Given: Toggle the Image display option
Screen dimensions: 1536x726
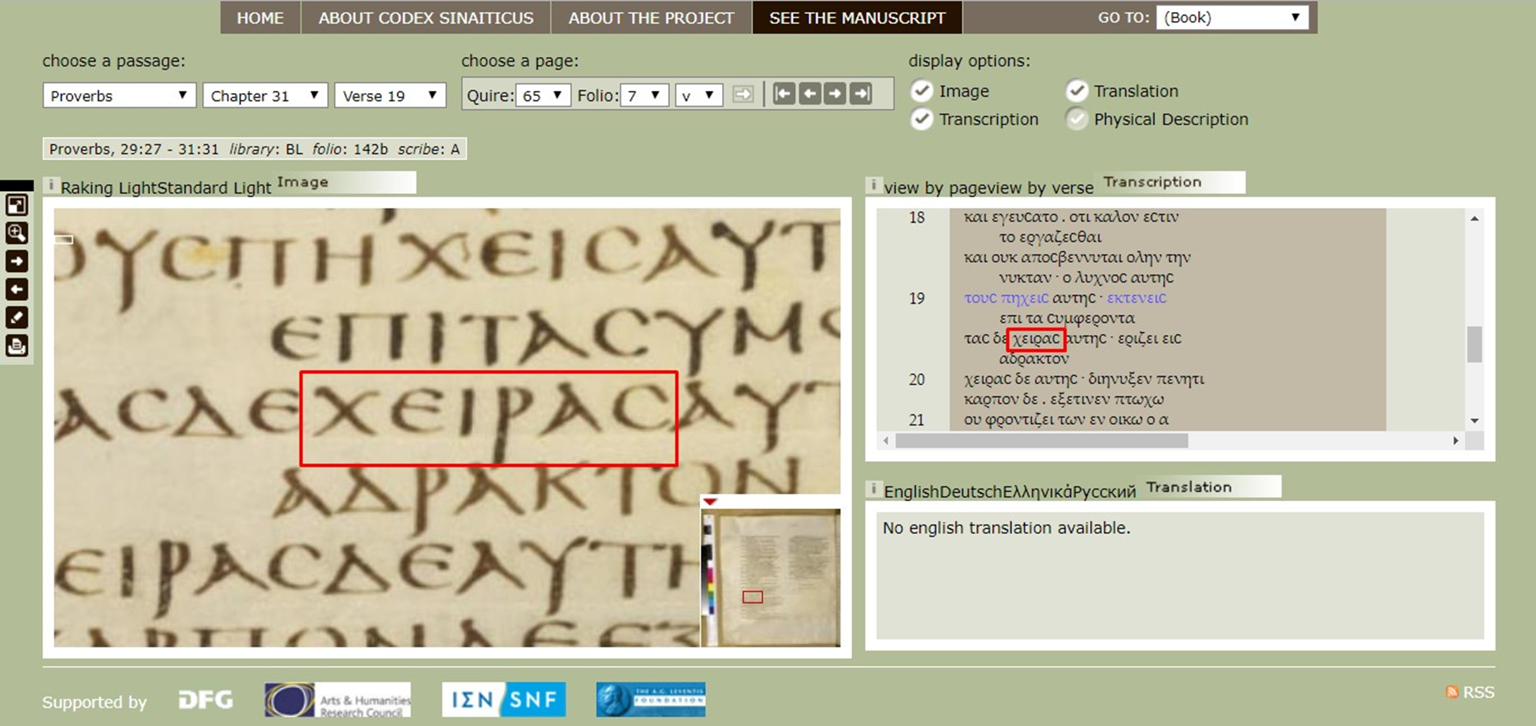Looking at the screenshot, I should (x=921, y=91).
